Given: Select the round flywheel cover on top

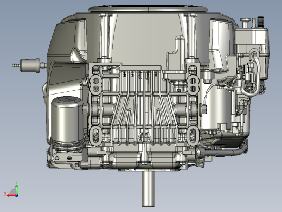Looking at the screenshot, I should [x=148, y=9].
